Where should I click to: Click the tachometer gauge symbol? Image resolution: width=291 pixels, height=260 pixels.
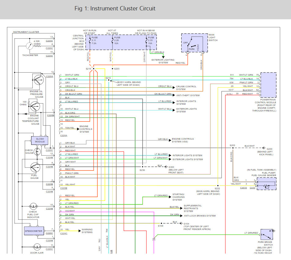(30, 46)
